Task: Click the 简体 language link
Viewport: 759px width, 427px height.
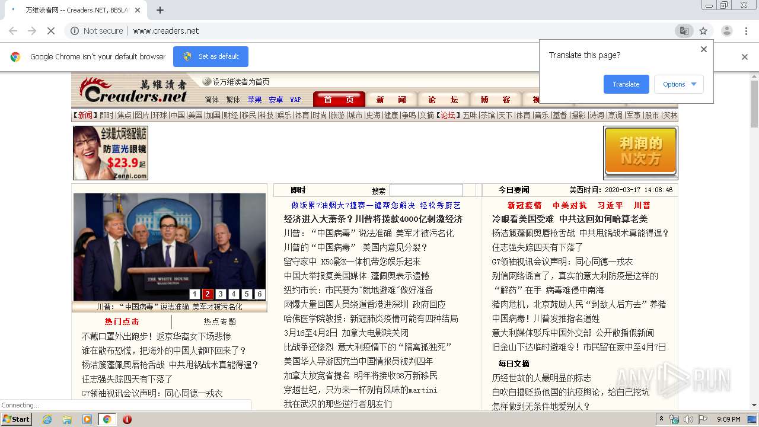Action: click(212, 100)
